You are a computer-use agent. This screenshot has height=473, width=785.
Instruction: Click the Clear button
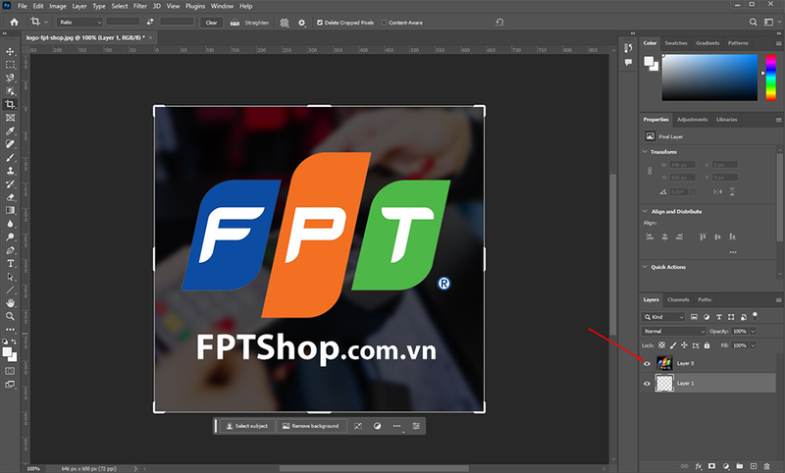tap(211, 23)
